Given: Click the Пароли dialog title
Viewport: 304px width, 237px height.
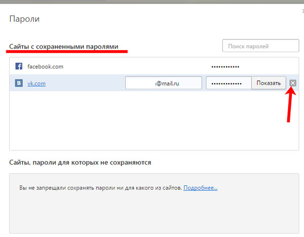Looking at the screenshot, I should pyautogui.click(x=25, y=20).
